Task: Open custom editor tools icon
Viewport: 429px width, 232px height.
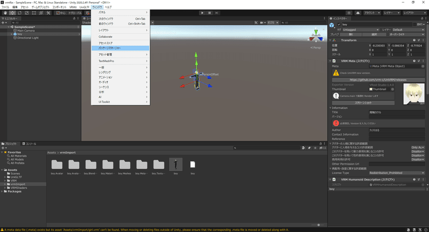Action: 48,13
